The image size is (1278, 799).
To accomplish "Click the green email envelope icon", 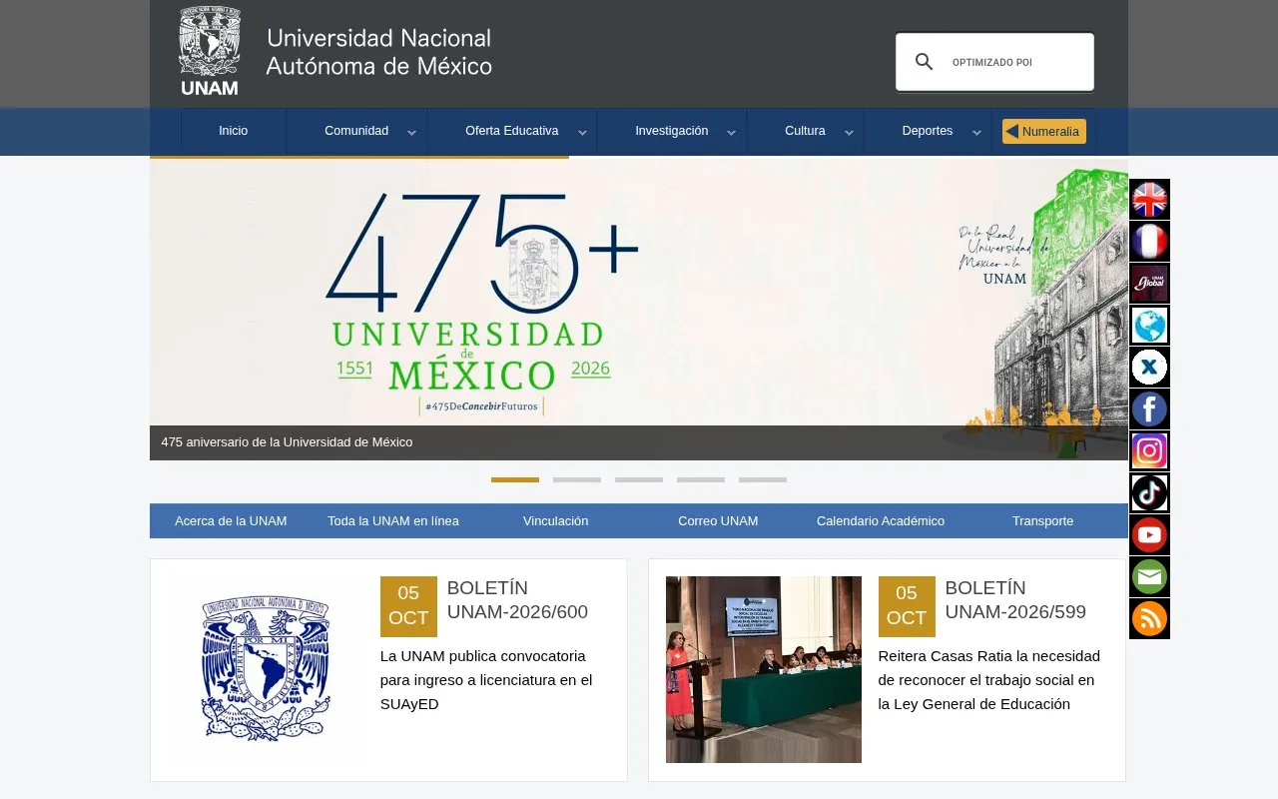I will 1149,577.
